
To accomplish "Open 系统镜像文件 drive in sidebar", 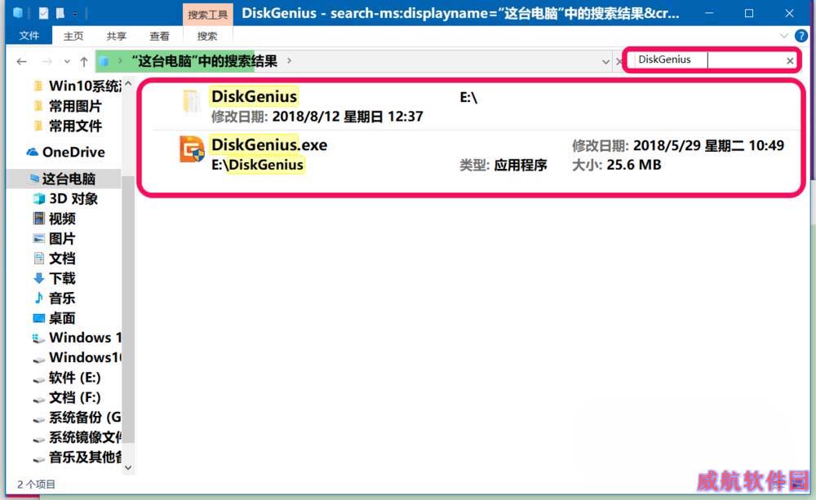I will pyautogui.click(x=86, y=437).
